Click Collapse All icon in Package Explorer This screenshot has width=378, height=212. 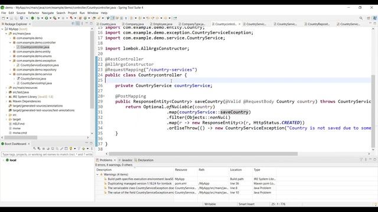click(x=73, y=24)
